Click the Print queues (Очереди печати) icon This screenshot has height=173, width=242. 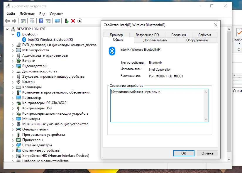(x=18, y=129)
